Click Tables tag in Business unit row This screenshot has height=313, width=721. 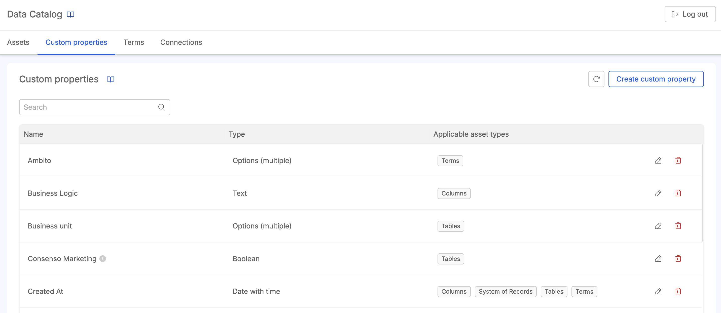pos(451,226)
